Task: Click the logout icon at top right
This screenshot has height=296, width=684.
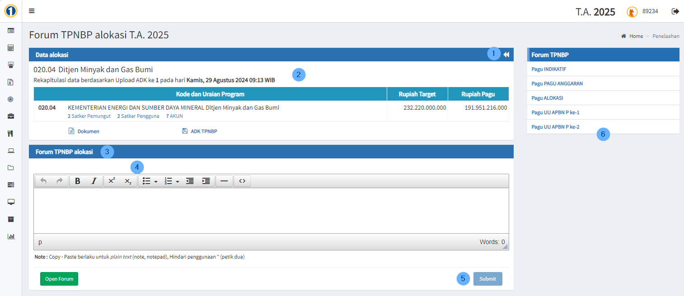Action: point(675,11)
